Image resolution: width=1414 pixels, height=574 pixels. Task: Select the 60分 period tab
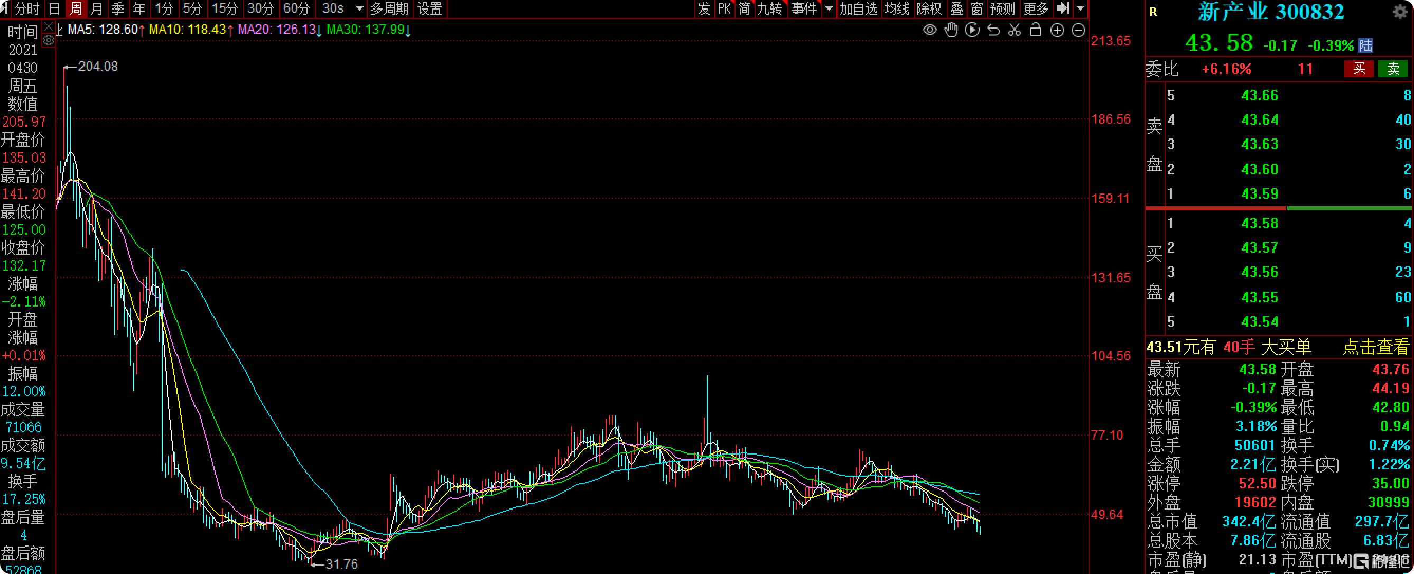click(x=296, y=8)
